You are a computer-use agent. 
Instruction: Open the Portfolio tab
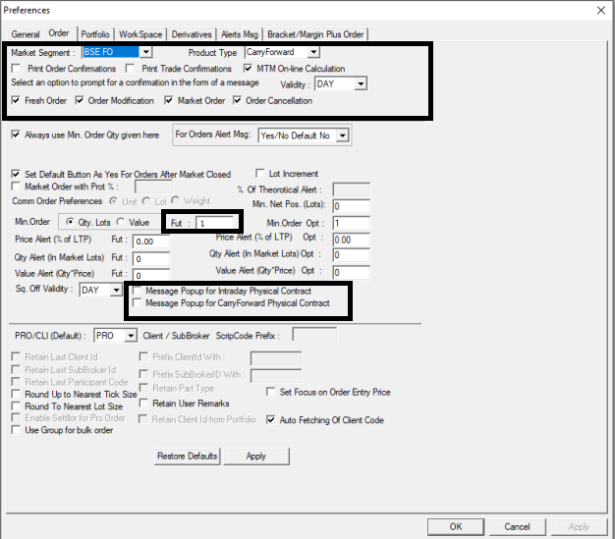click(x=95, y=34)
